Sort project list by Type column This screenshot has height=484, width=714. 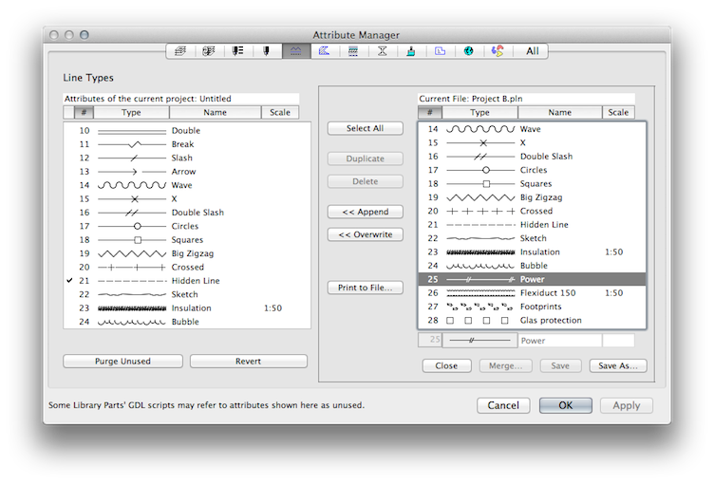click(x=131, y=113)
